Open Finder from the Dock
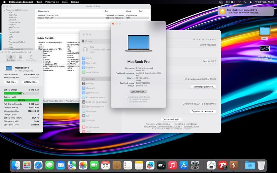Screen dimensions: 277x173 (x=16, y=165)
